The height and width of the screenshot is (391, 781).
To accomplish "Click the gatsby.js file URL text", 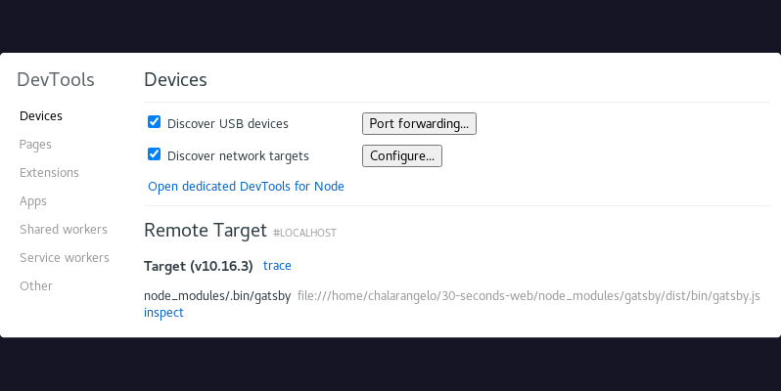I will tap(528, 295).
